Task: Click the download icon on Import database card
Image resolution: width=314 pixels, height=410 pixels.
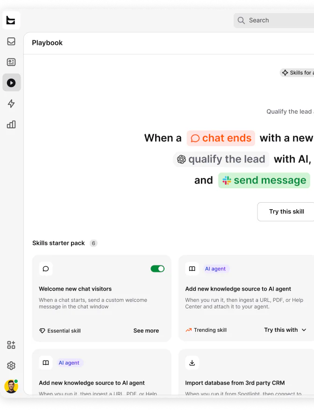Action: (192, 363)
